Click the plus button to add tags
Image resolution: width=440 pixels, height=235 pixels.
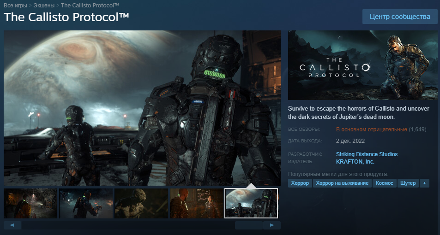point(424,183)
